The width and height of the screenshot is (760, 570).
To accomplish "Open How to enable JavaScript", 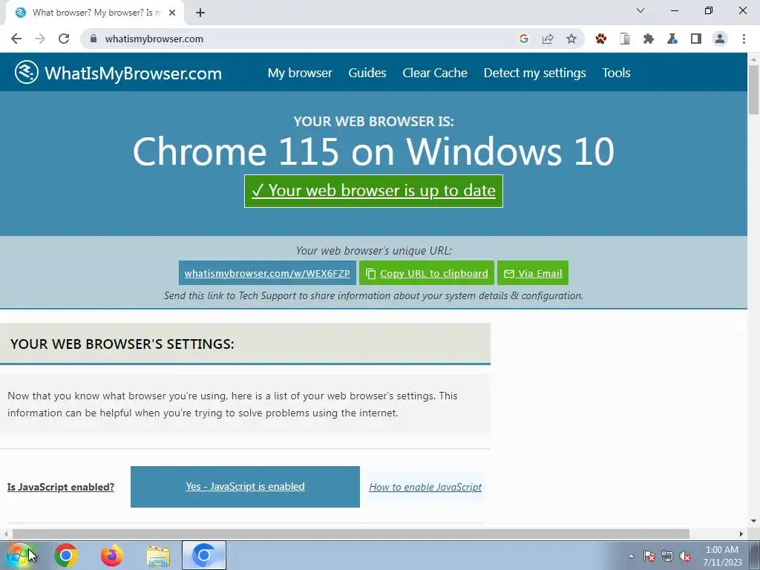I will click(x=425, y=487).
